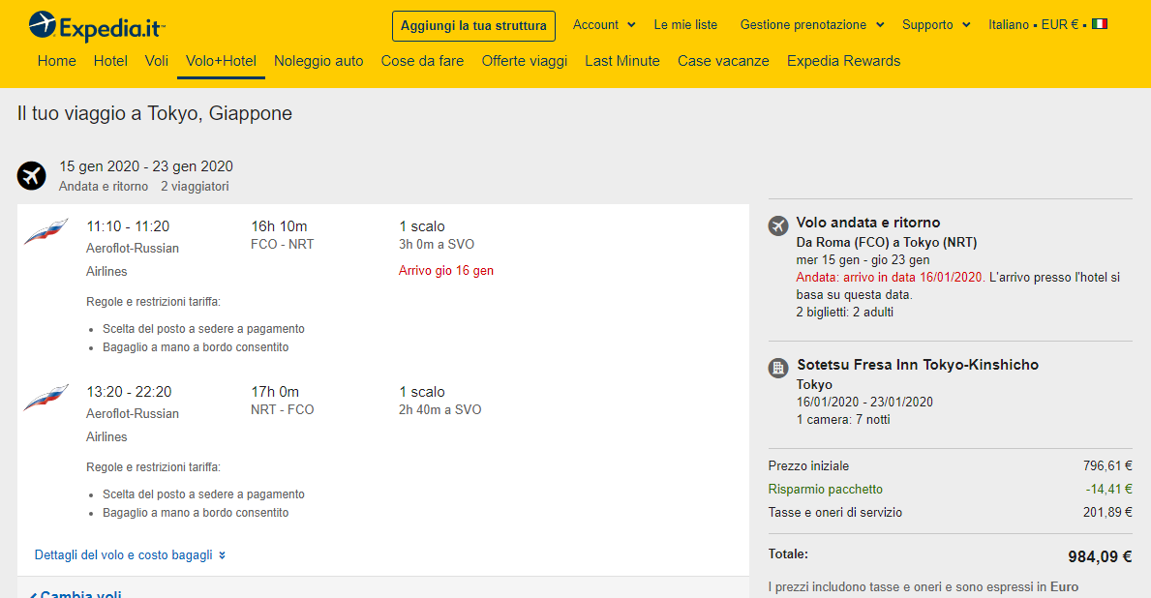Image resolution: width=1151 pixels, height=598 pixels.
Task: Open the Account dropdown
Action: pyautogui.click(x=604, y=25)
